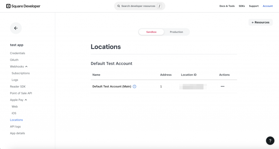Open Reader SDK settings
The width and height of the screenshot is (279, 149).
tap(18, 86)
